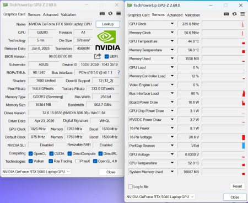
Task: Open MVDDC Power Draw dropdown arrow
Action: [x=172, y=119]
